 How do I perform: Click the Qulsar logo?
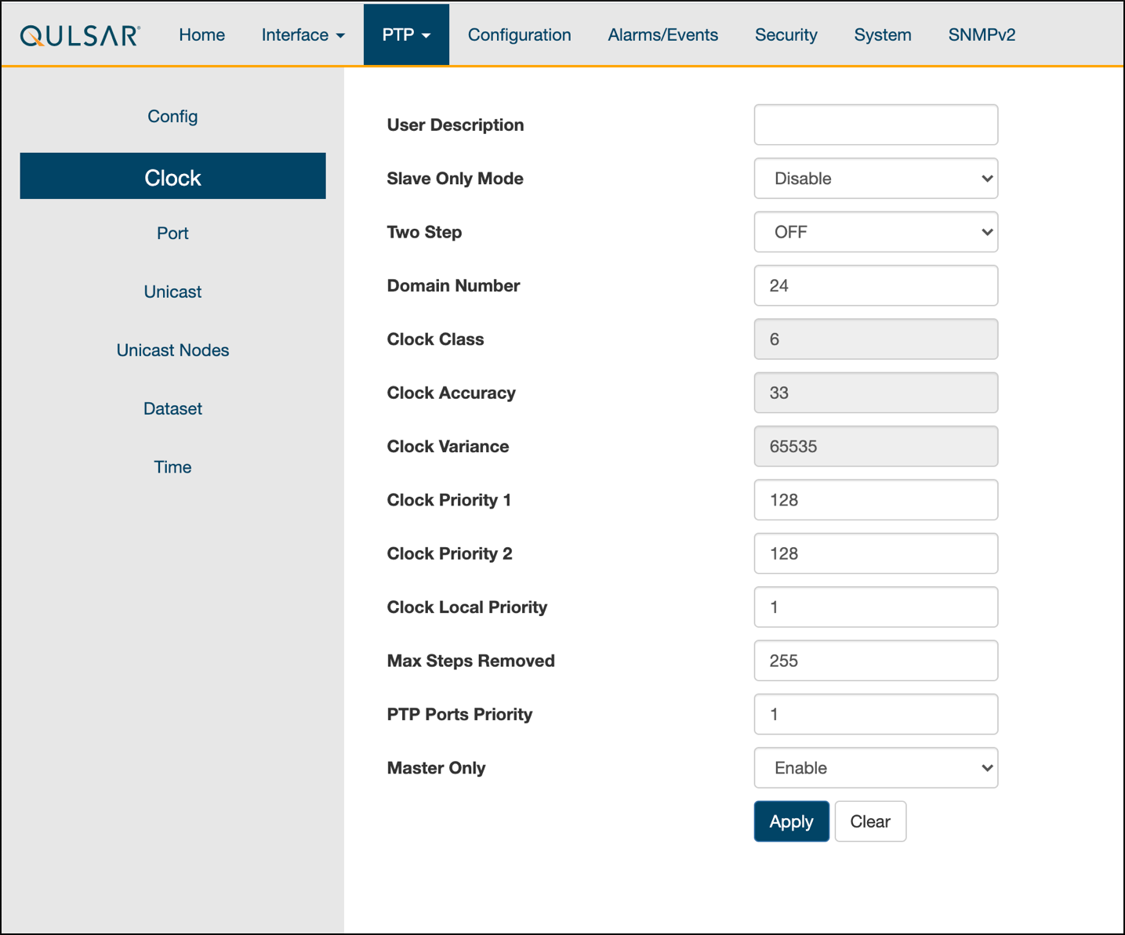coord(80,35)
